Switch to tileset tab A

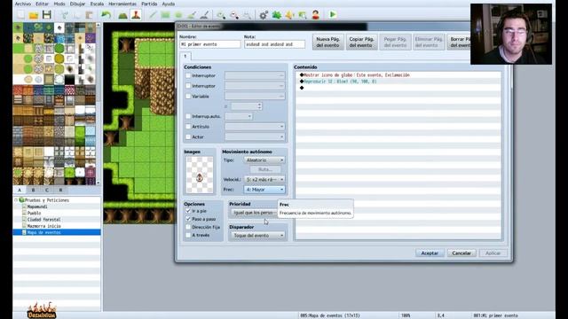point(20,190)
